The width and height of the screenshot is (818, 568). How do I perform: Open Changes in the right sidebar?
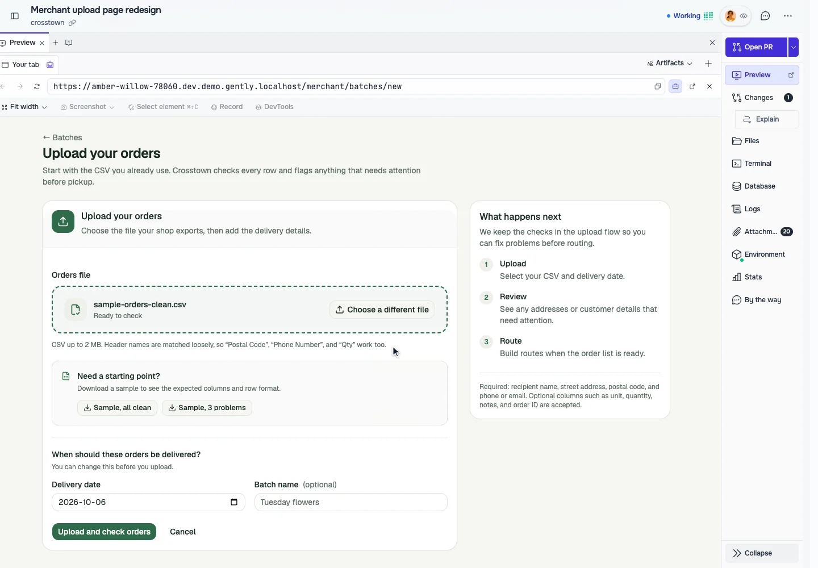tap(762, 98)
